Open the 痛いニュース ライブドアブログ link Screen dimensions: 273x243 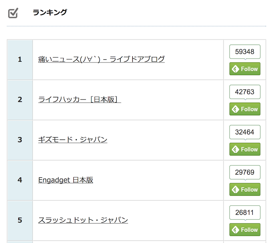tap(101, 59)
